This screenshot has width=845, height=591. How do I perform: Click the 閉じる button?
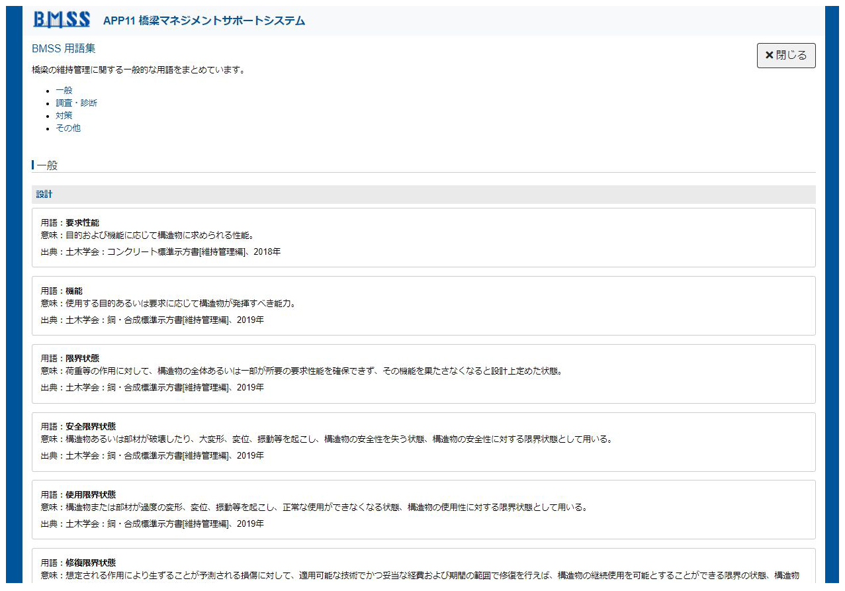785,56
